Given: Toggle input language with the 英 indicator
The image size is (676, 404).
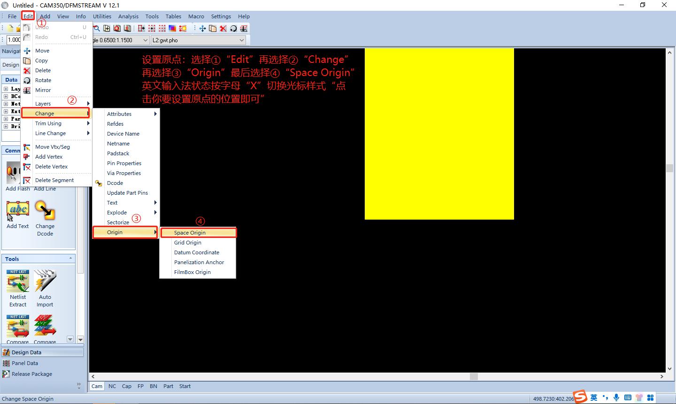Looking at the screenshot, I should pos(594,397).
